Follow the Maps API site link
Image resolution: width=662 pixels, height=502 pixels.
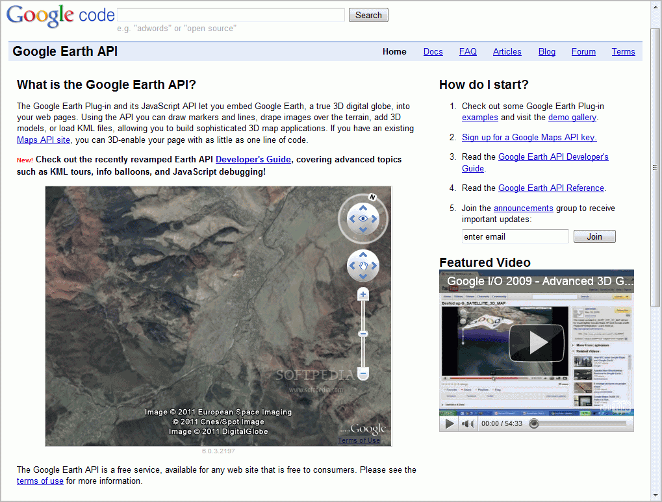point(44,140)
